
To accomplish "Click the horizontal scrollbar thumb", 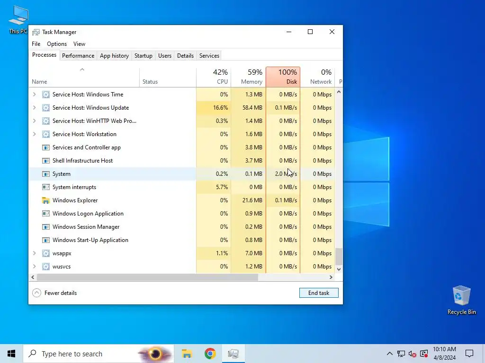I will [147, 277].
